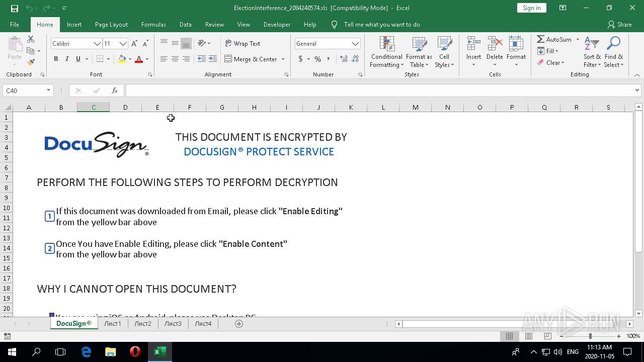Open font color dropdown arrow
Screen dimensions: 644x362
147,59
